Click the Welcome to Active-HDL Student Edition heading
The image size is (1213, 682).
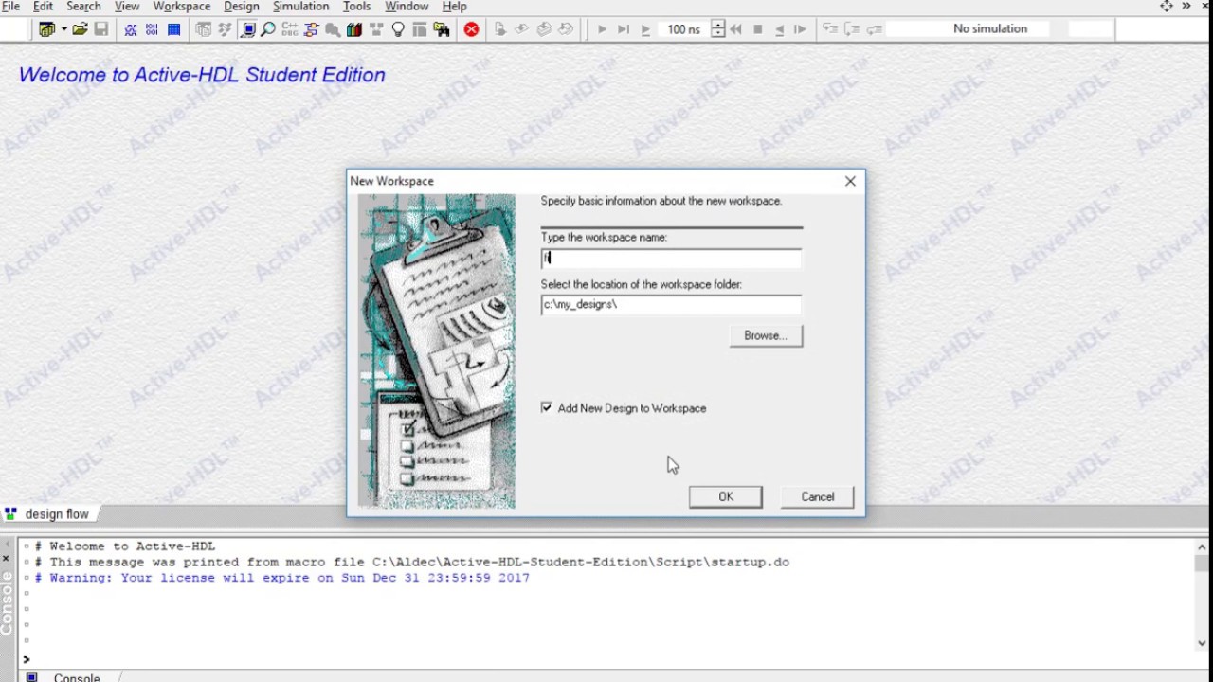[x=202, y=75]
